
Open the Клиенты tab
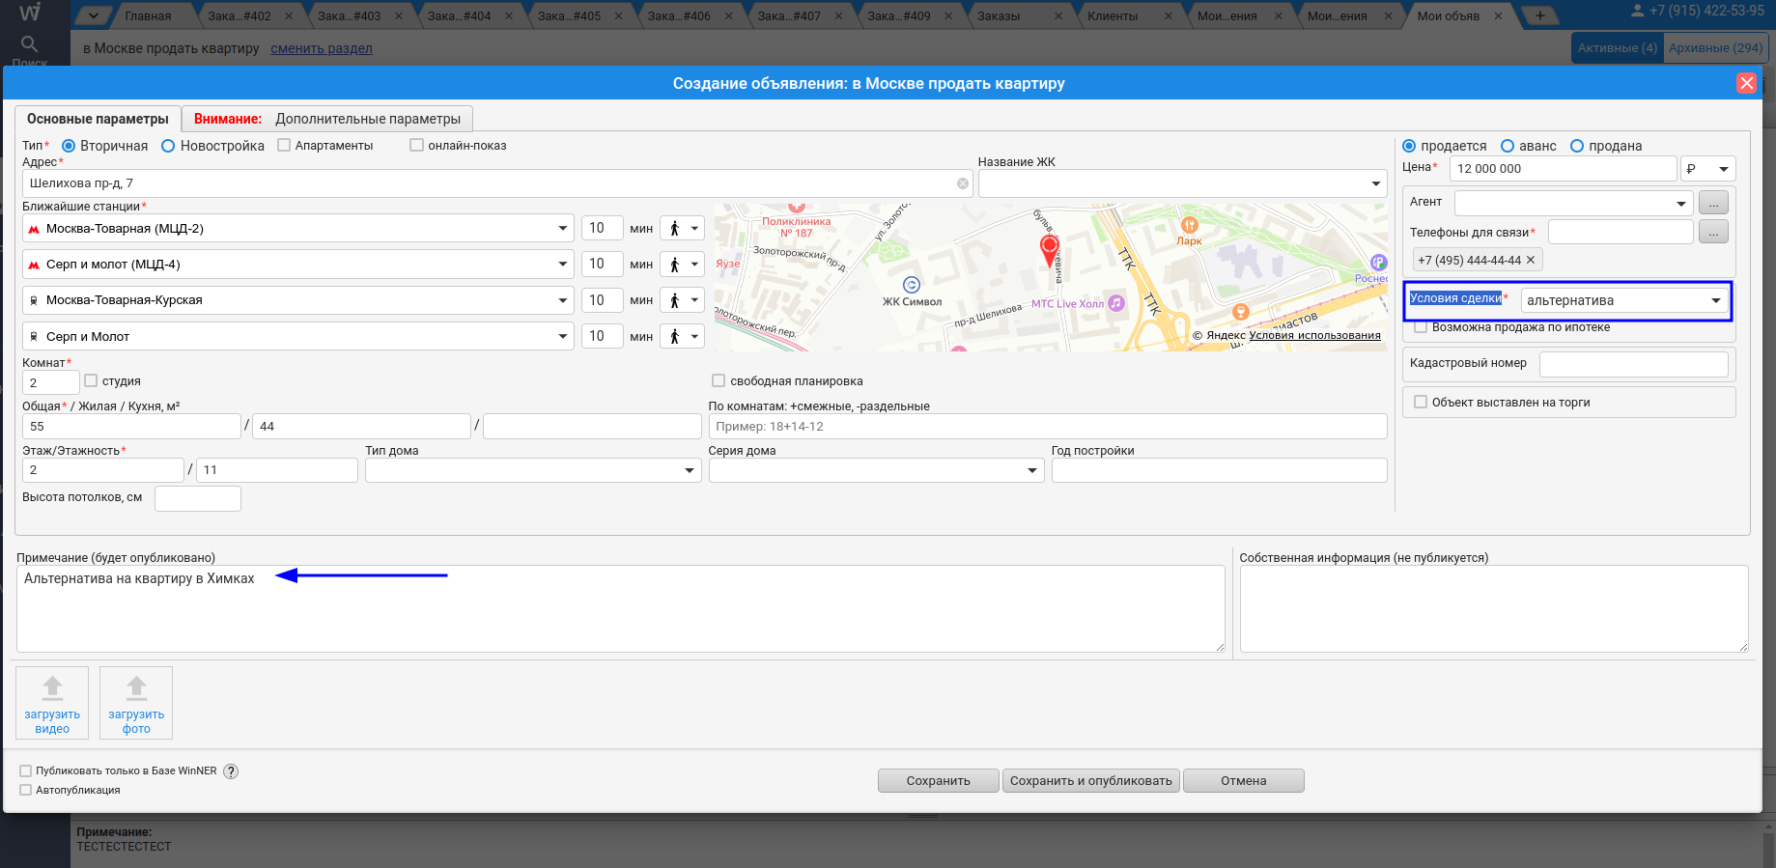1113,15
